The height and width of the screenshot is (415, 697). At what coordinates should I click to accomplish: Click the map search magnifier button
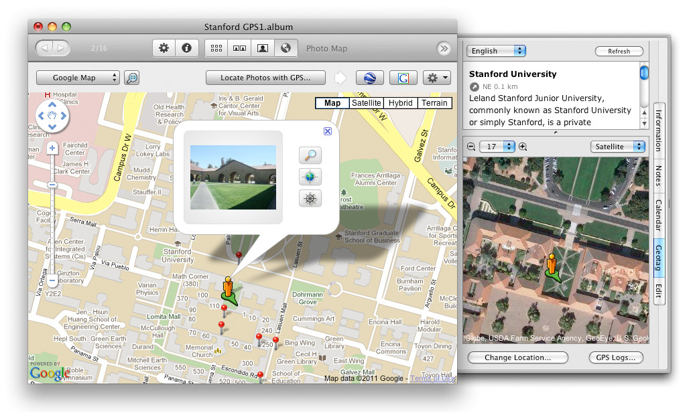(132, 78)
